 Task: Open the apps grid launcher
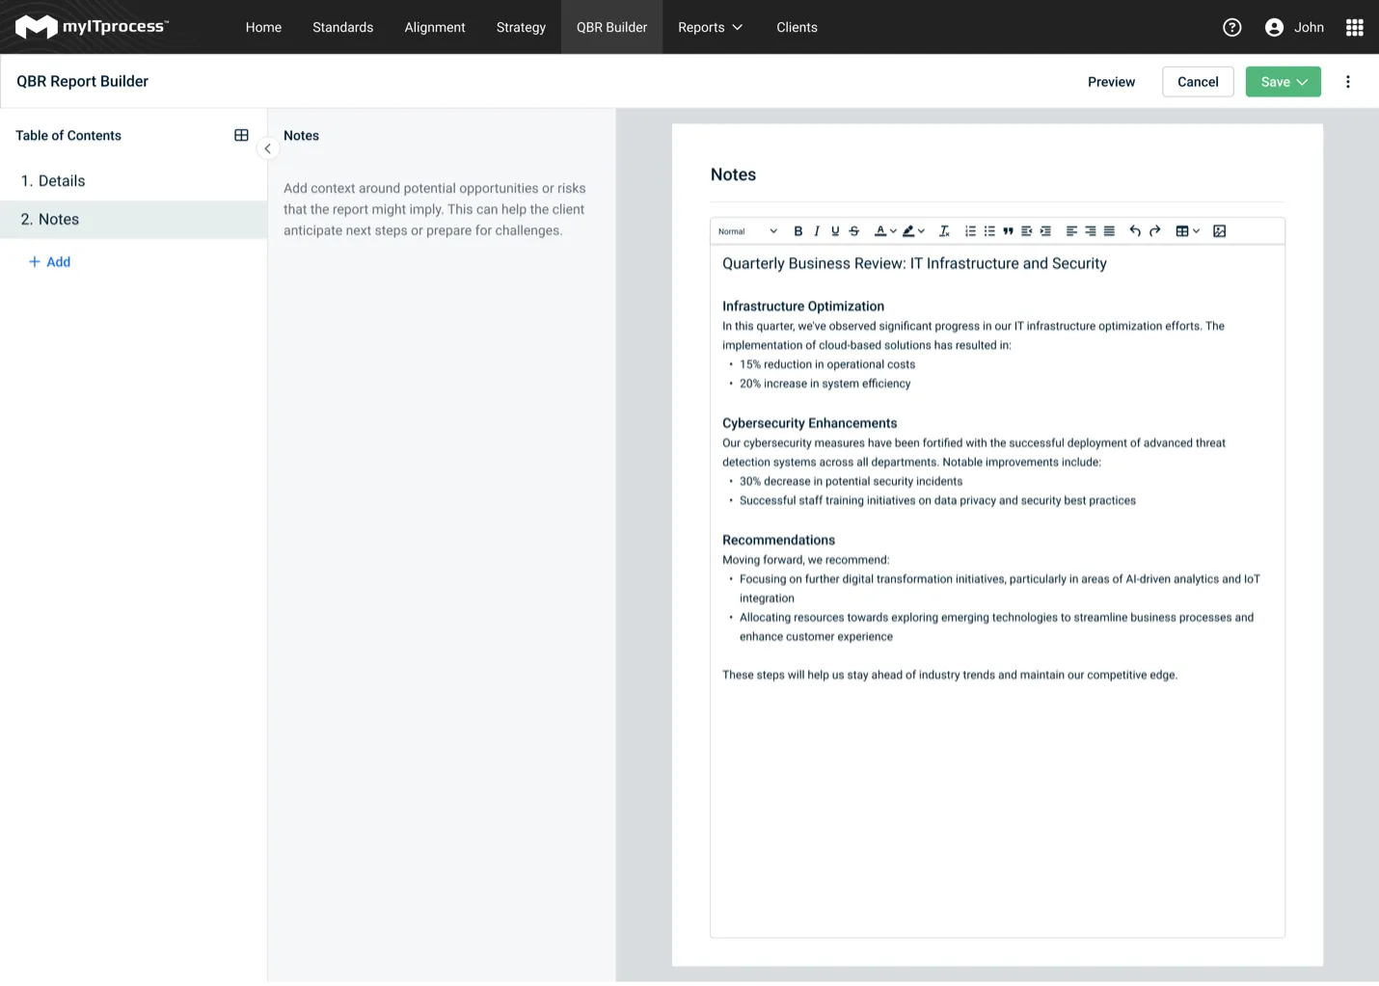pos(1354,27)
